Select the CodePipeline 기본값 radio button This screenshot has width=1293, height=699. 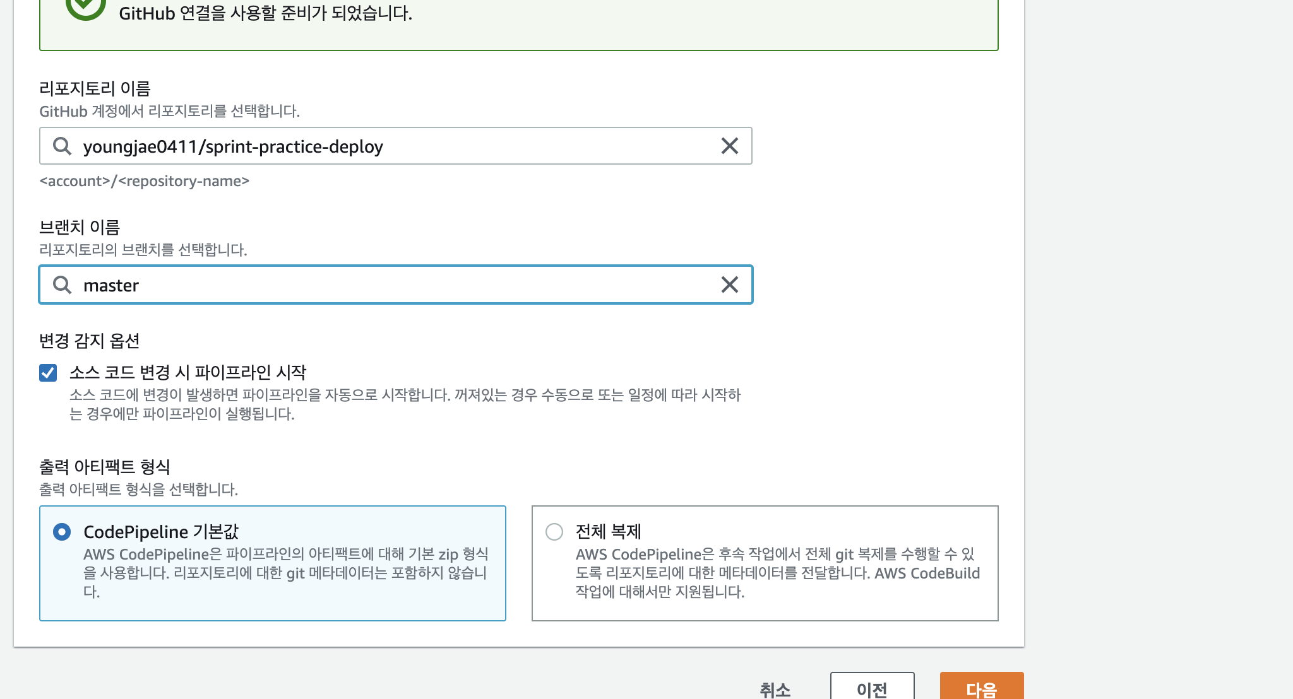click(62, 532)
